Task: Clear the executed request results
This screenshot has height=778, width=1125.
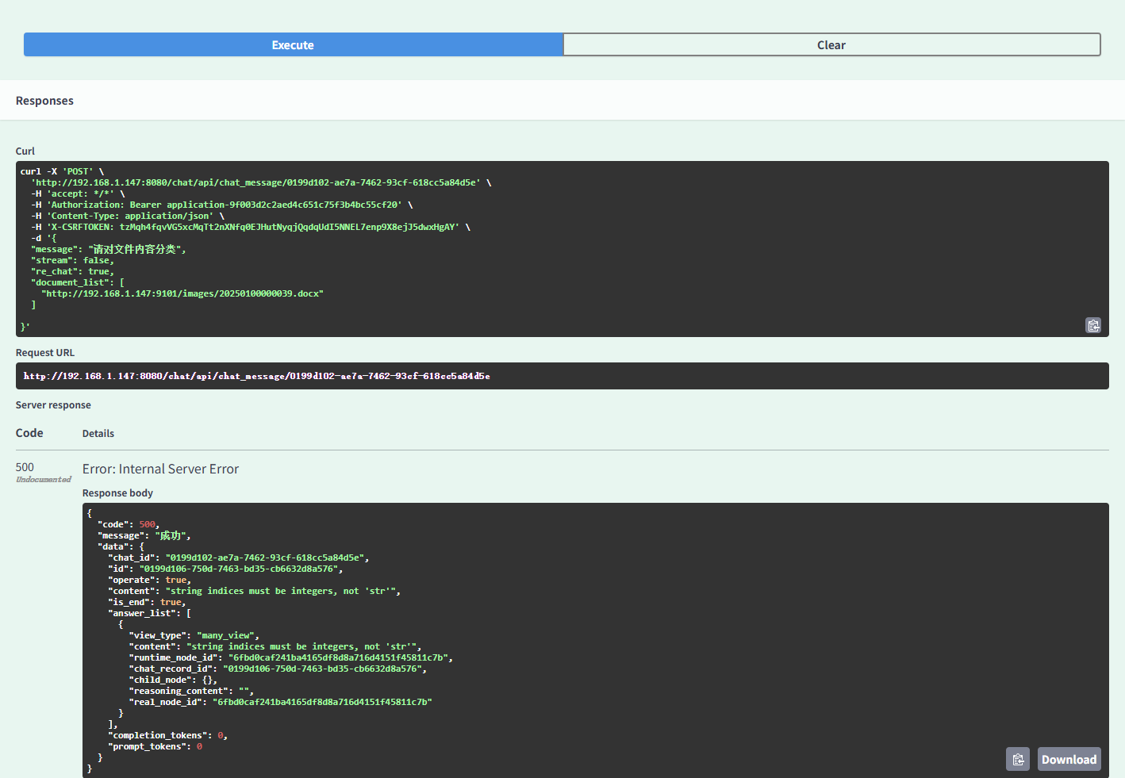Action: click(x=831, y=45)
